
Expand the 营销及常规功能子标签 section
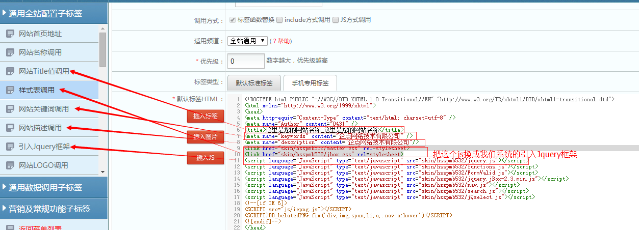click(x=54, y=209)
